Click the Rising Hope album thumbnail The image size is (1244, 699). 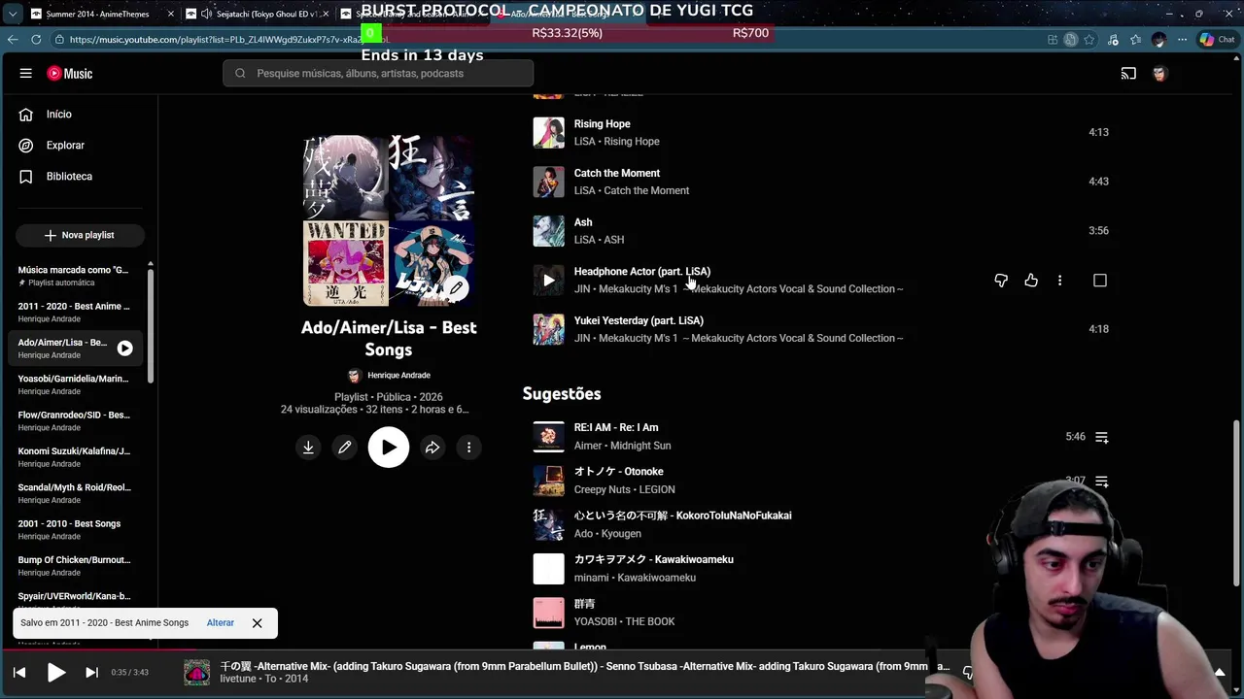click(x=548, y=133)
